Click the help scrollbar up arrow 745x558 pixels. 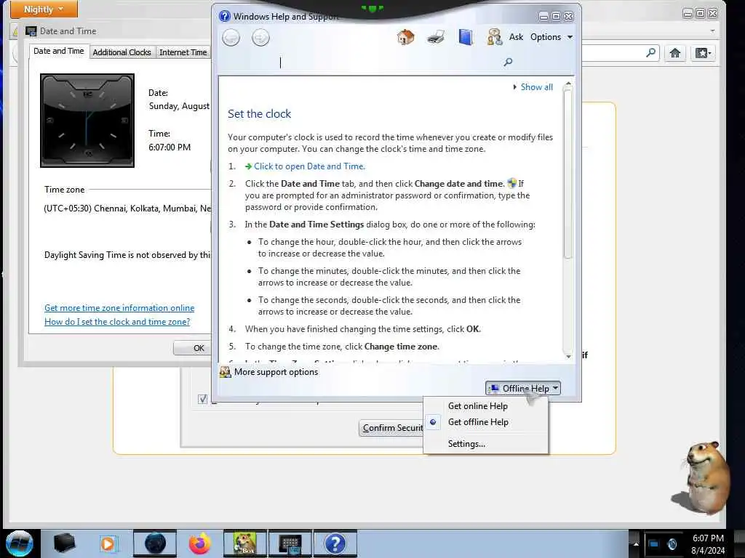point(567,84)
